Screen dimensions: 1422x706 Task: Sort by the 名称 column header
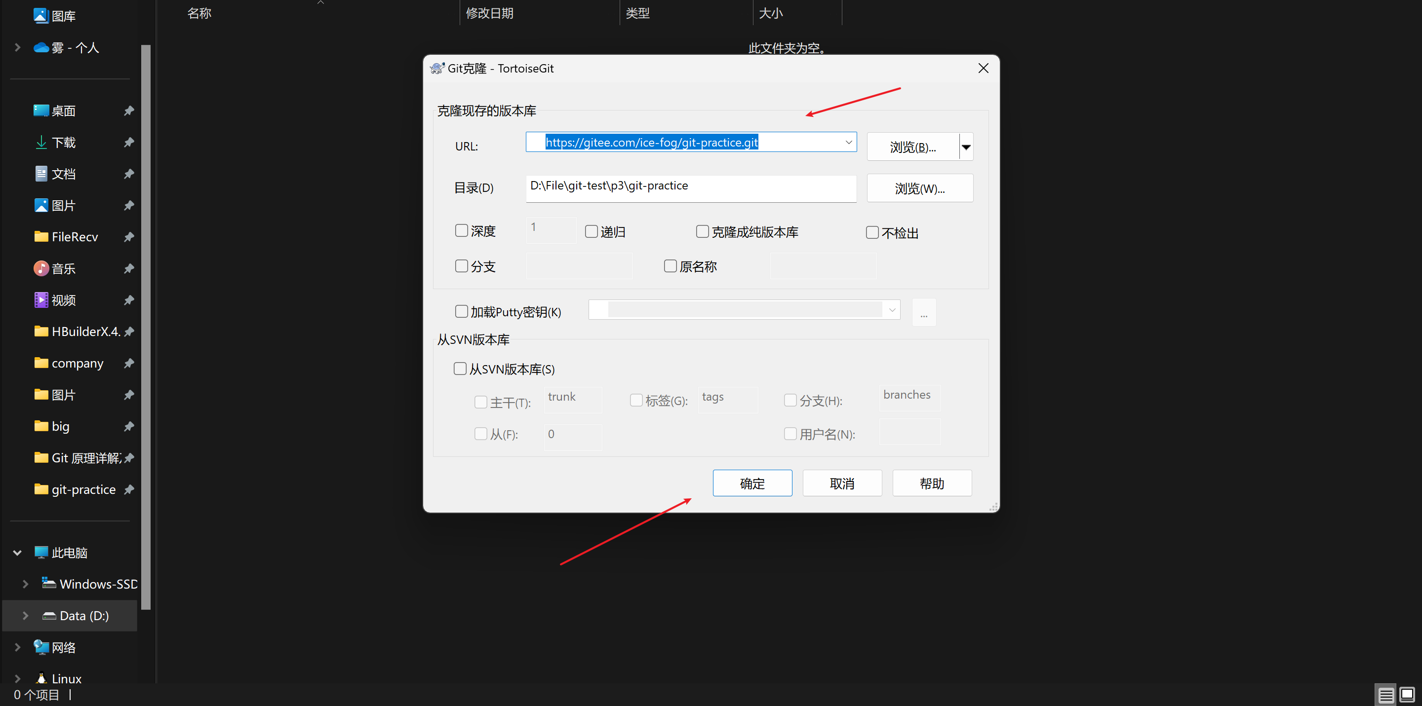199,13
